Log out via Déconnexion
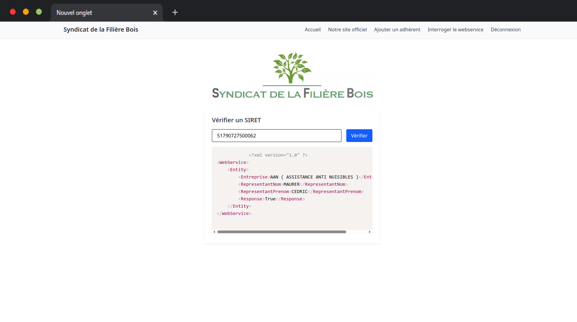 [505, 30]
